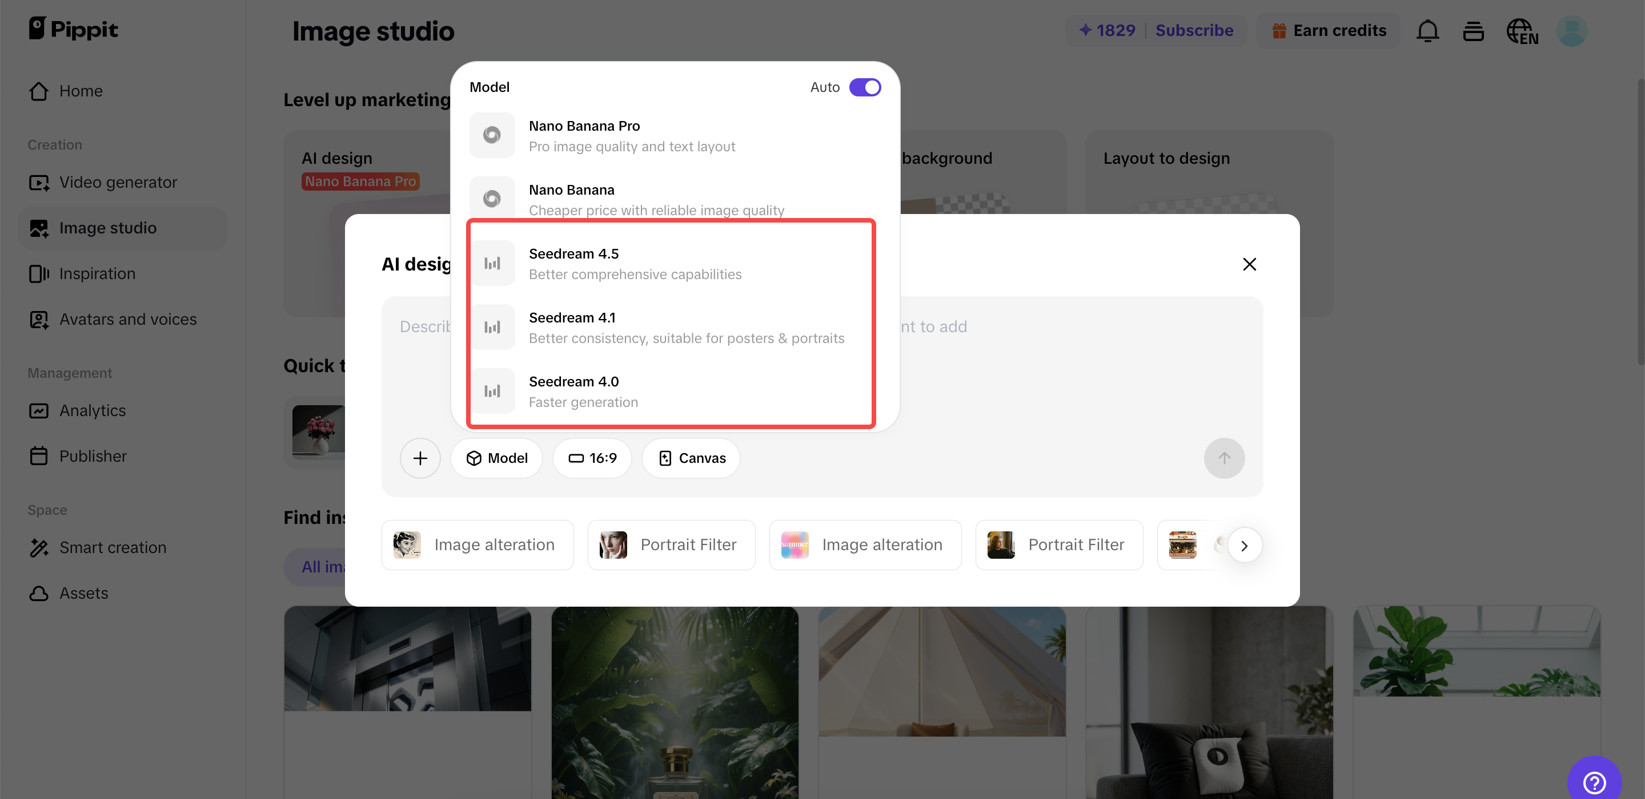This screenshot has height=799, width=1645.
Task: Open Inspiration from the sidebar
Action: (97, 273)
